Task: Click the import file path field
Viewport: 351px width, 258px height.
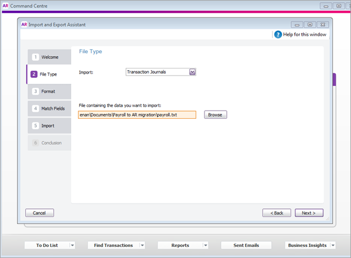Action: click(137, 115)
